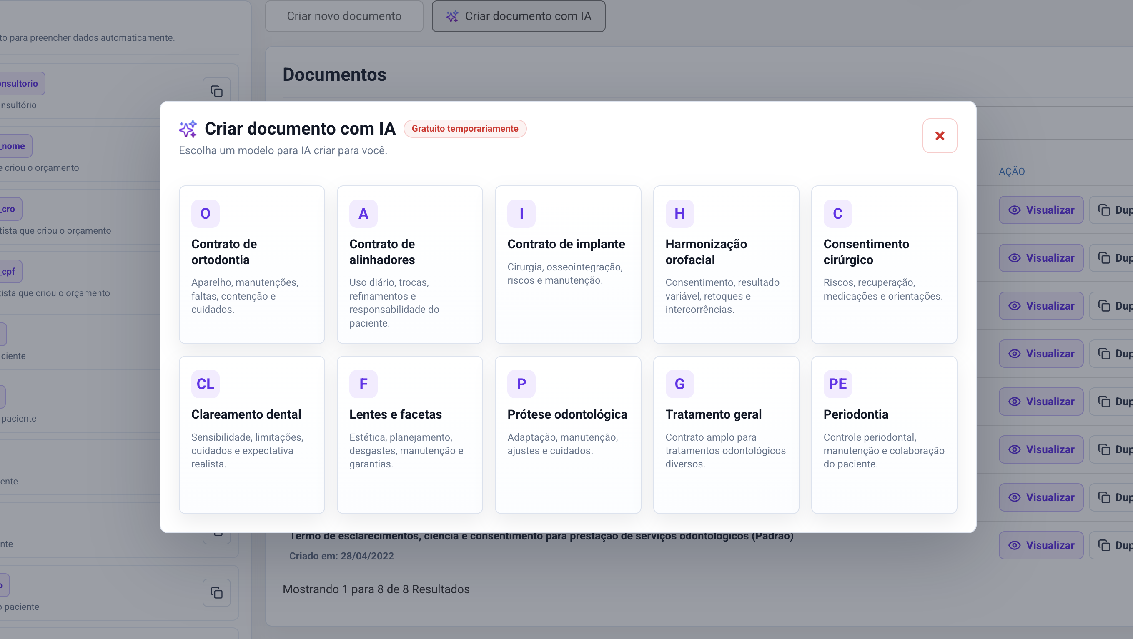
Task: Click the last Visualizar button in action column
Action: coord(1040,545)
